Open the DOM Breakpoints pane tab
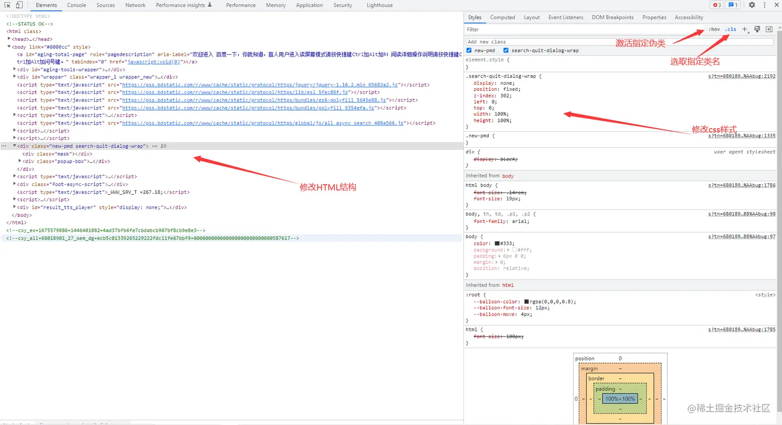Screen dimensions: 782x425 coord(613,18)
